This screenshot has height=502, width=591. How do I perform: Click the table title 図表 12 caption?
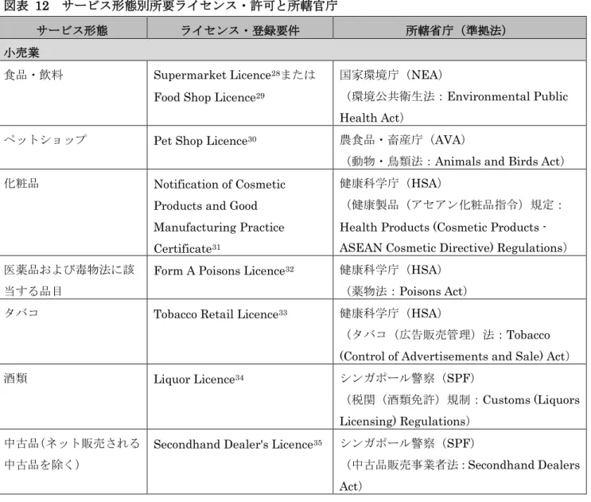(171, 6)
